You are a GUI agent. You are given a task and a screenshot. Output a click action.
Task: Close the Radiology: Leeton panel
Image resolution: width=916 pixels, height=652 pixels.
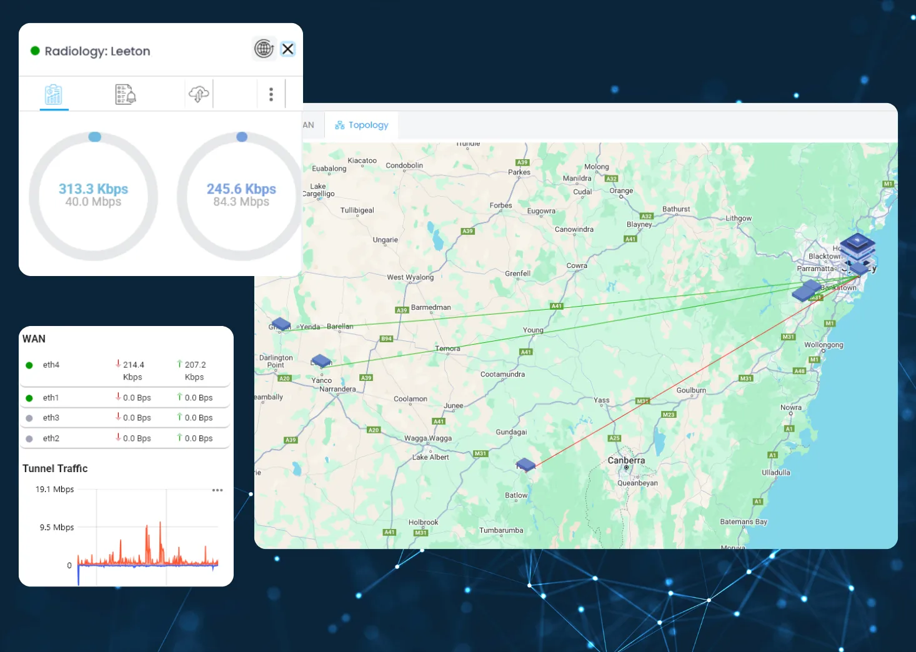coord(287,49)
